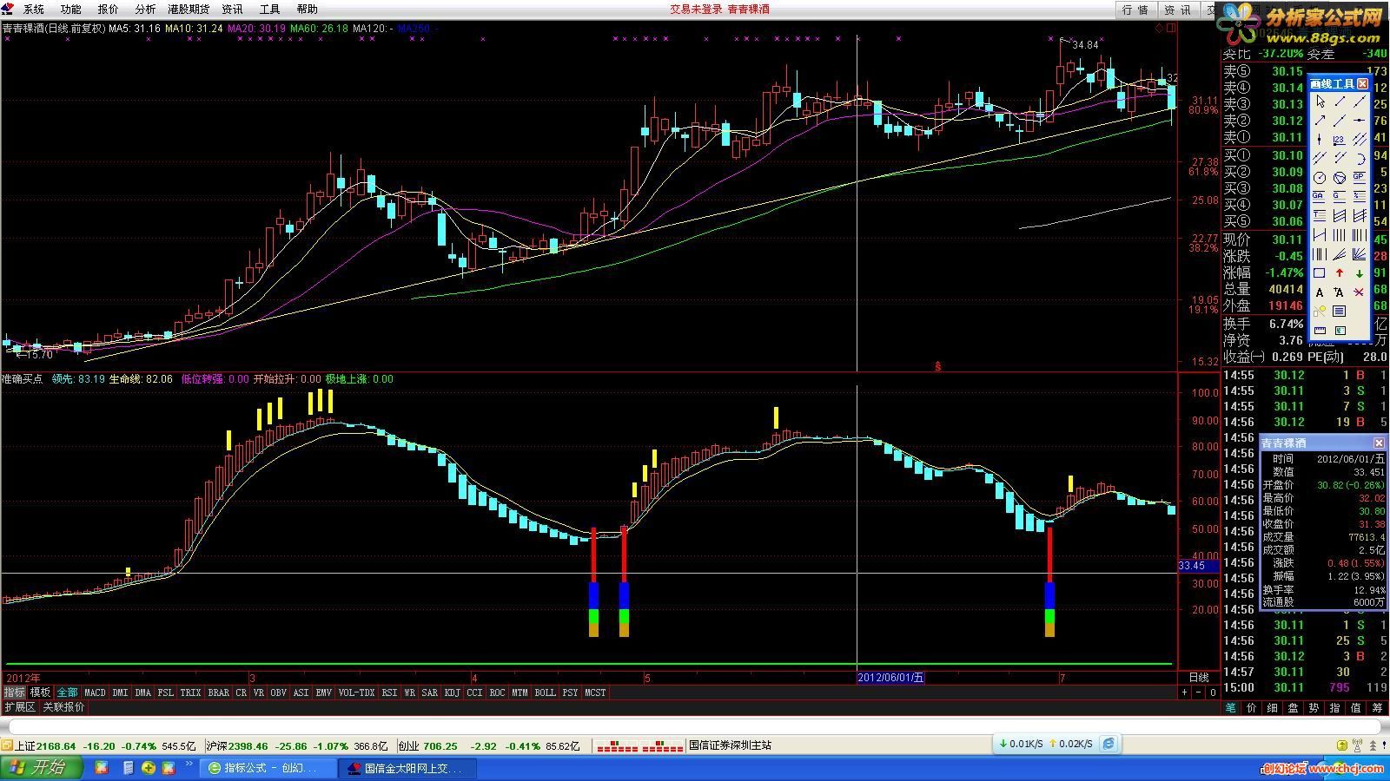Select the TRIX indicator tab

[x=190, y=692]
